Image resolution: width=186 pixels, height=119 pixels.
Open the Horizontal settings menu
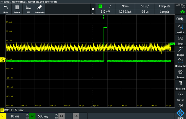180,63
